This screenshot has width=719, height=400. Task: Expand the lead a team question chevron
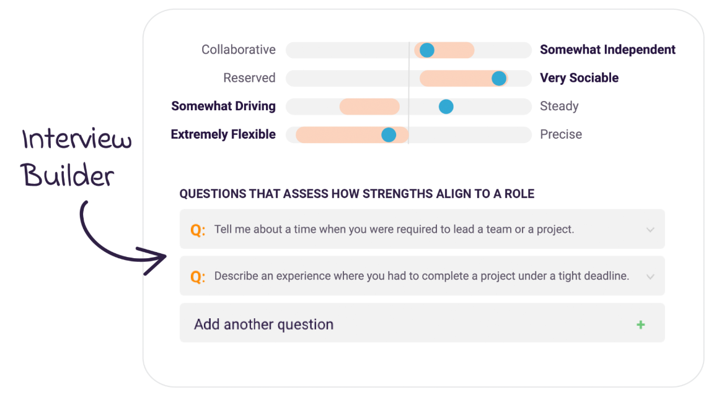(650, 230)
